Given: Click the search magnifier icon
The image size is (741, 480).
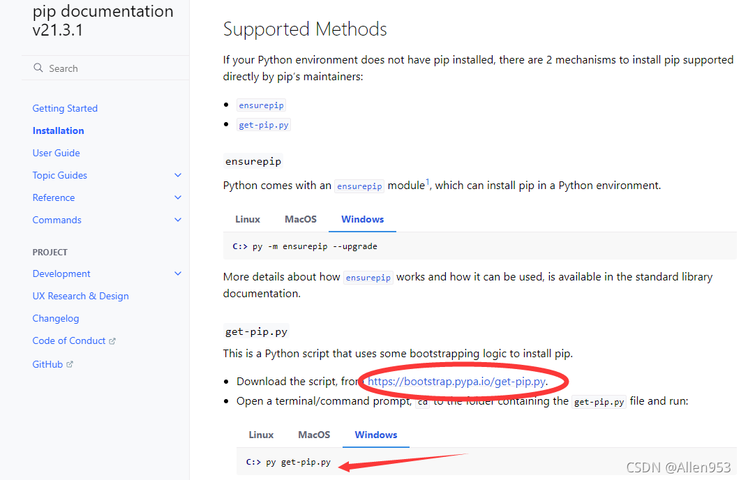Looking at the screenshot, I should [x=38, y=68].
